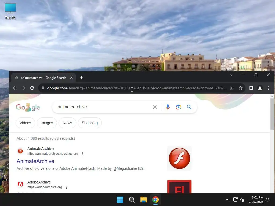Open taskbar Search
This screenshot has width=275, height=206.
tap(132, 200)
